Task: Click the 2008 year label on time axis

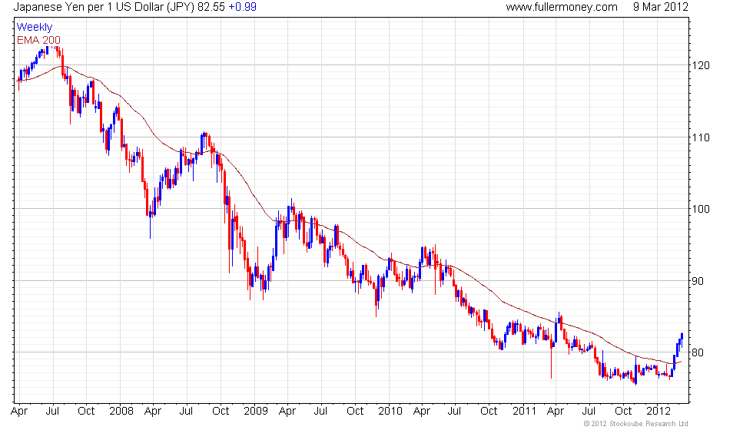Action: tap(121, 412)
